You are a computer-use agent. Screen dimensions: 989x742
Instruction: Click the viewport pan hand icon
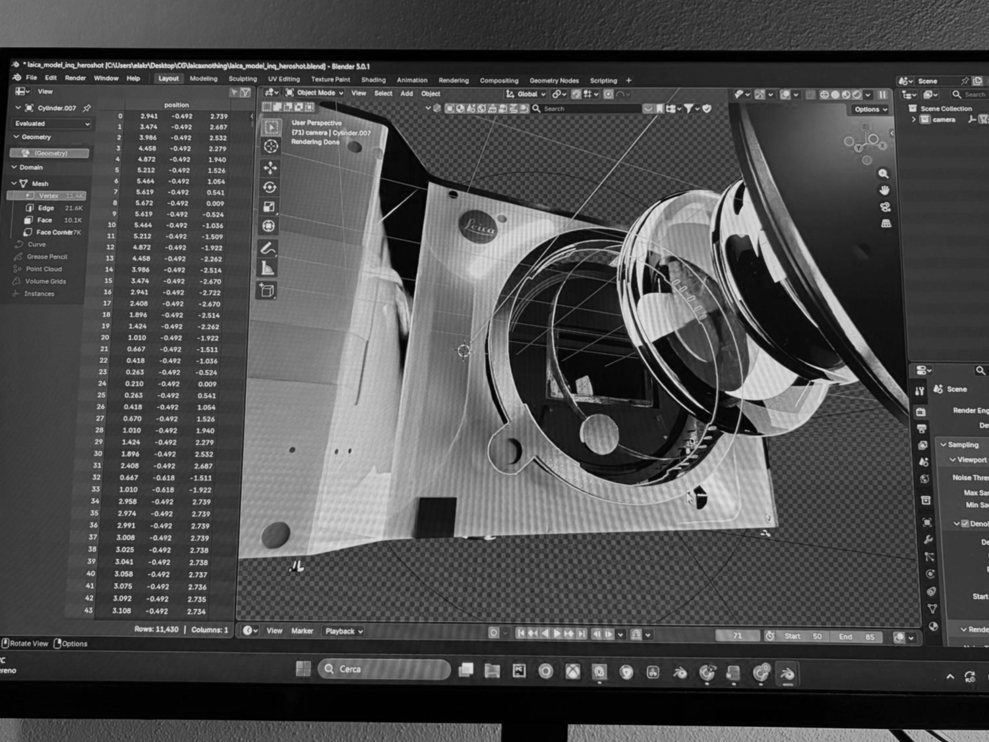pos(884,190)
